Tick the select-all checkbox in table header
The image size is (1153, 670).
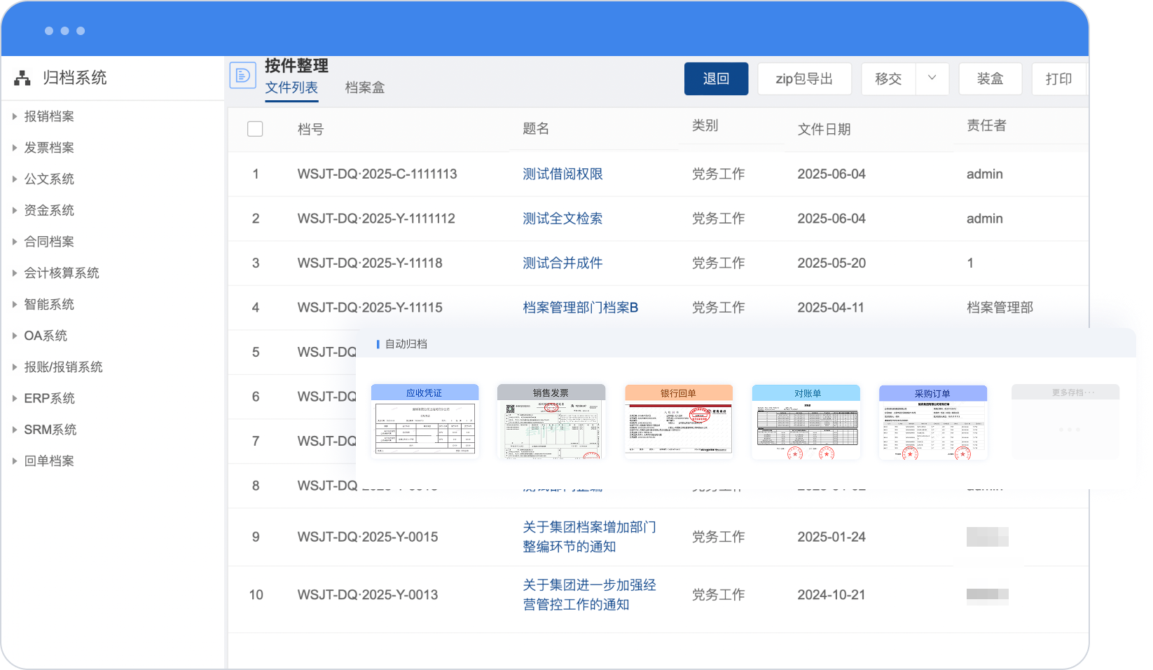tap(255, 129)
